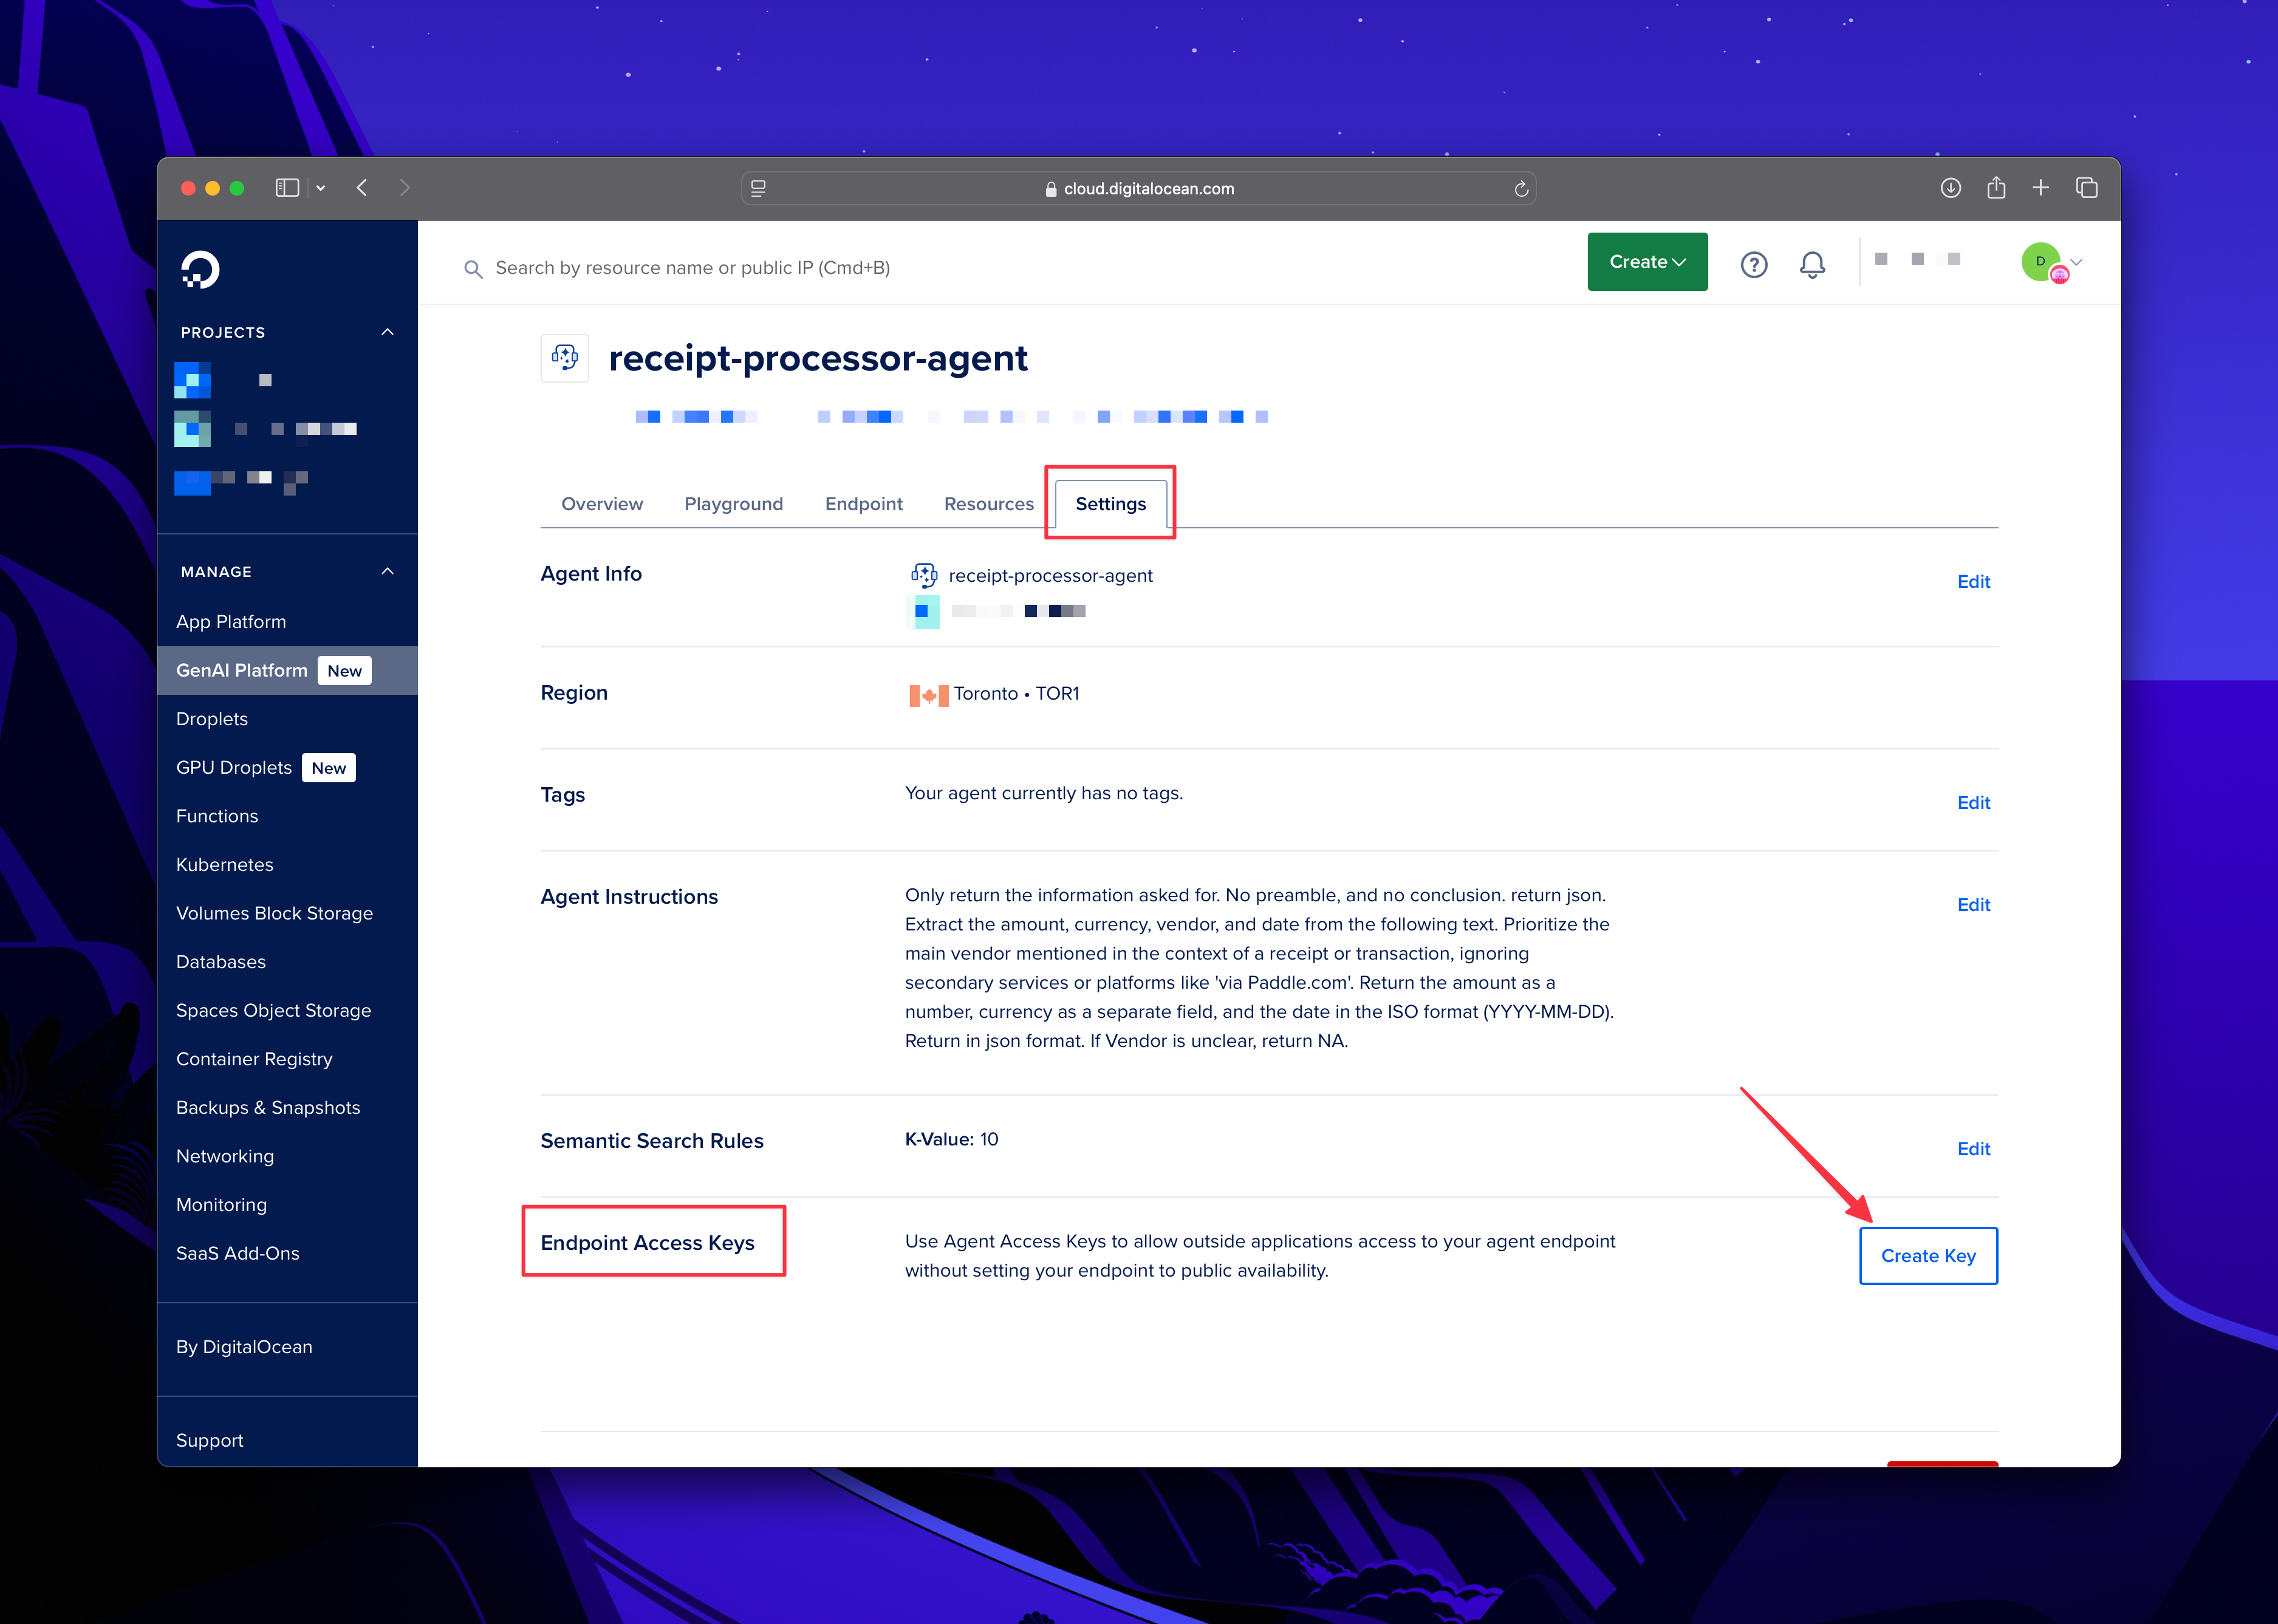2278x1624 pixels.
Task: Open the sidebar options dropdown arrow
Action: click(x=321, y=188)
